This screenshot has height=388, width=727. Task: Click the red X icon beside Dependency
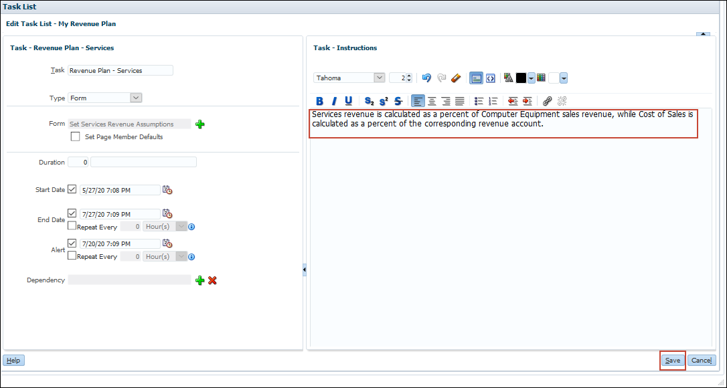pos(212,280)
